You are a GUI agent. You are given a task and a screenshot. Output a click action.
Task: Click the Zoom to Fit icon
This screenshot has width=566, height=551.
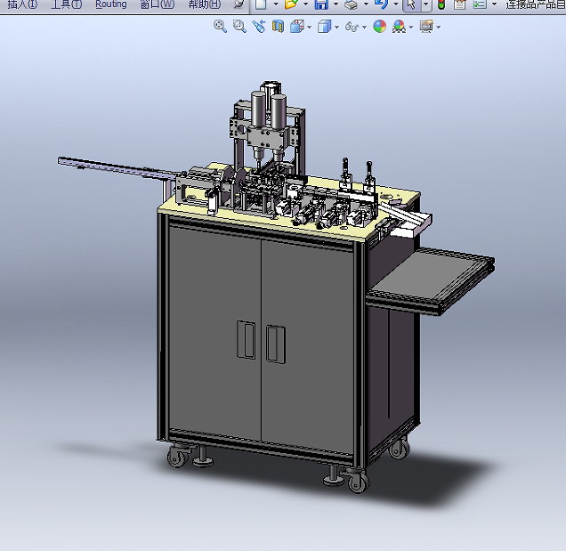pos(220,27)
